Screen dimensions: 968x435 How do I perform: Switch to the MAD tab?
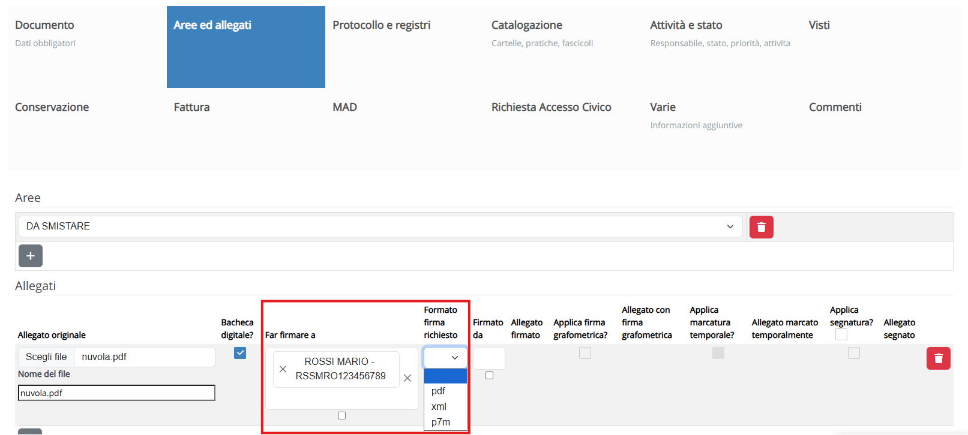(x=404, y=129)
